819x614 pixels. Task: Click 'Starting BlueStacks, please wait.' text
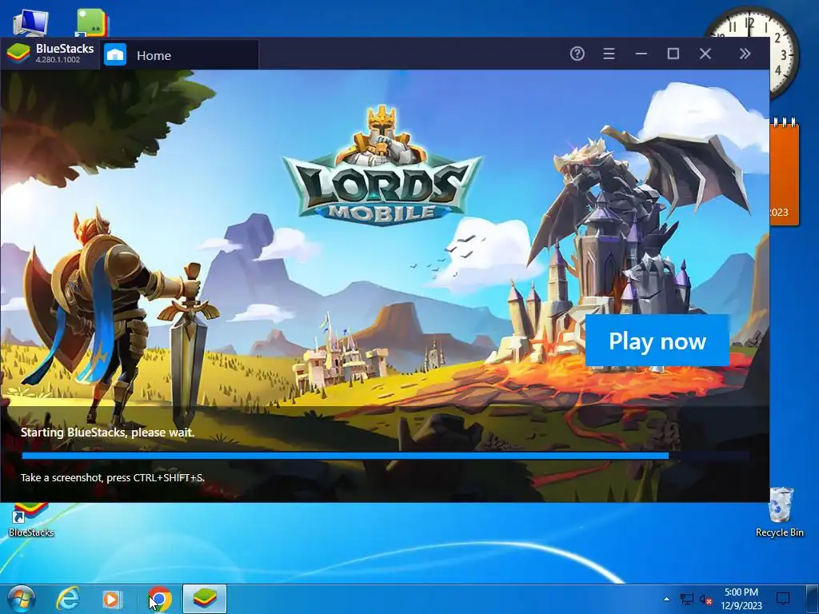coord(108,433)
